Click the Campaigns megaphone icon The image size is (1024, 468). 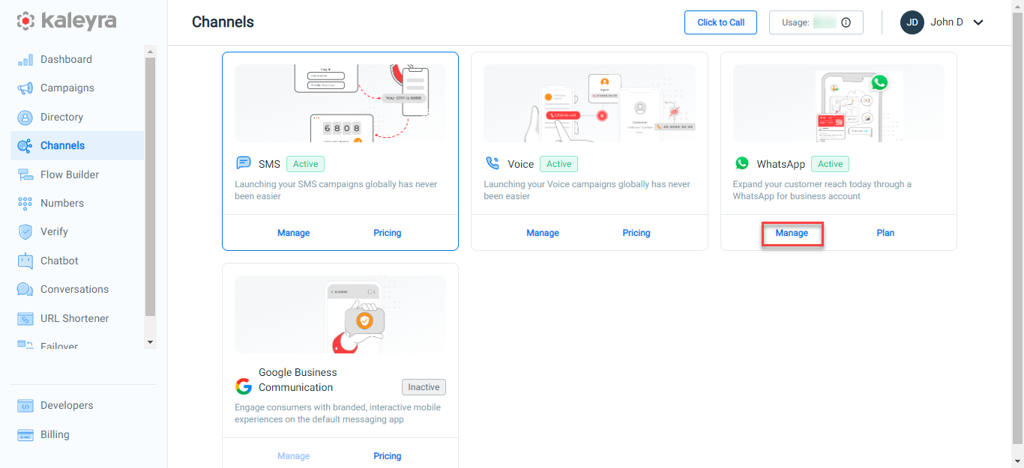[x=25, y=88]
